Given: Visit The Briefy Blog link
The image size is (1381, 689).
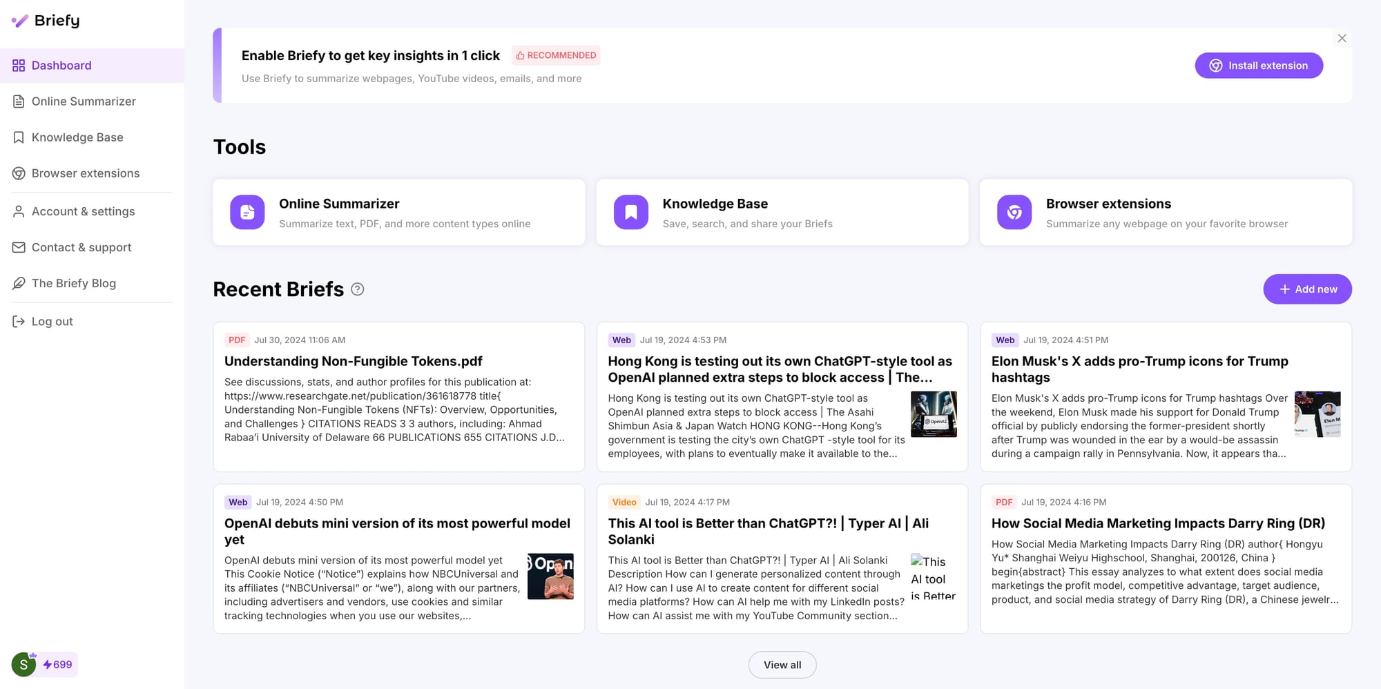Looking at the screenshot, I should click(x=92, y=283).
